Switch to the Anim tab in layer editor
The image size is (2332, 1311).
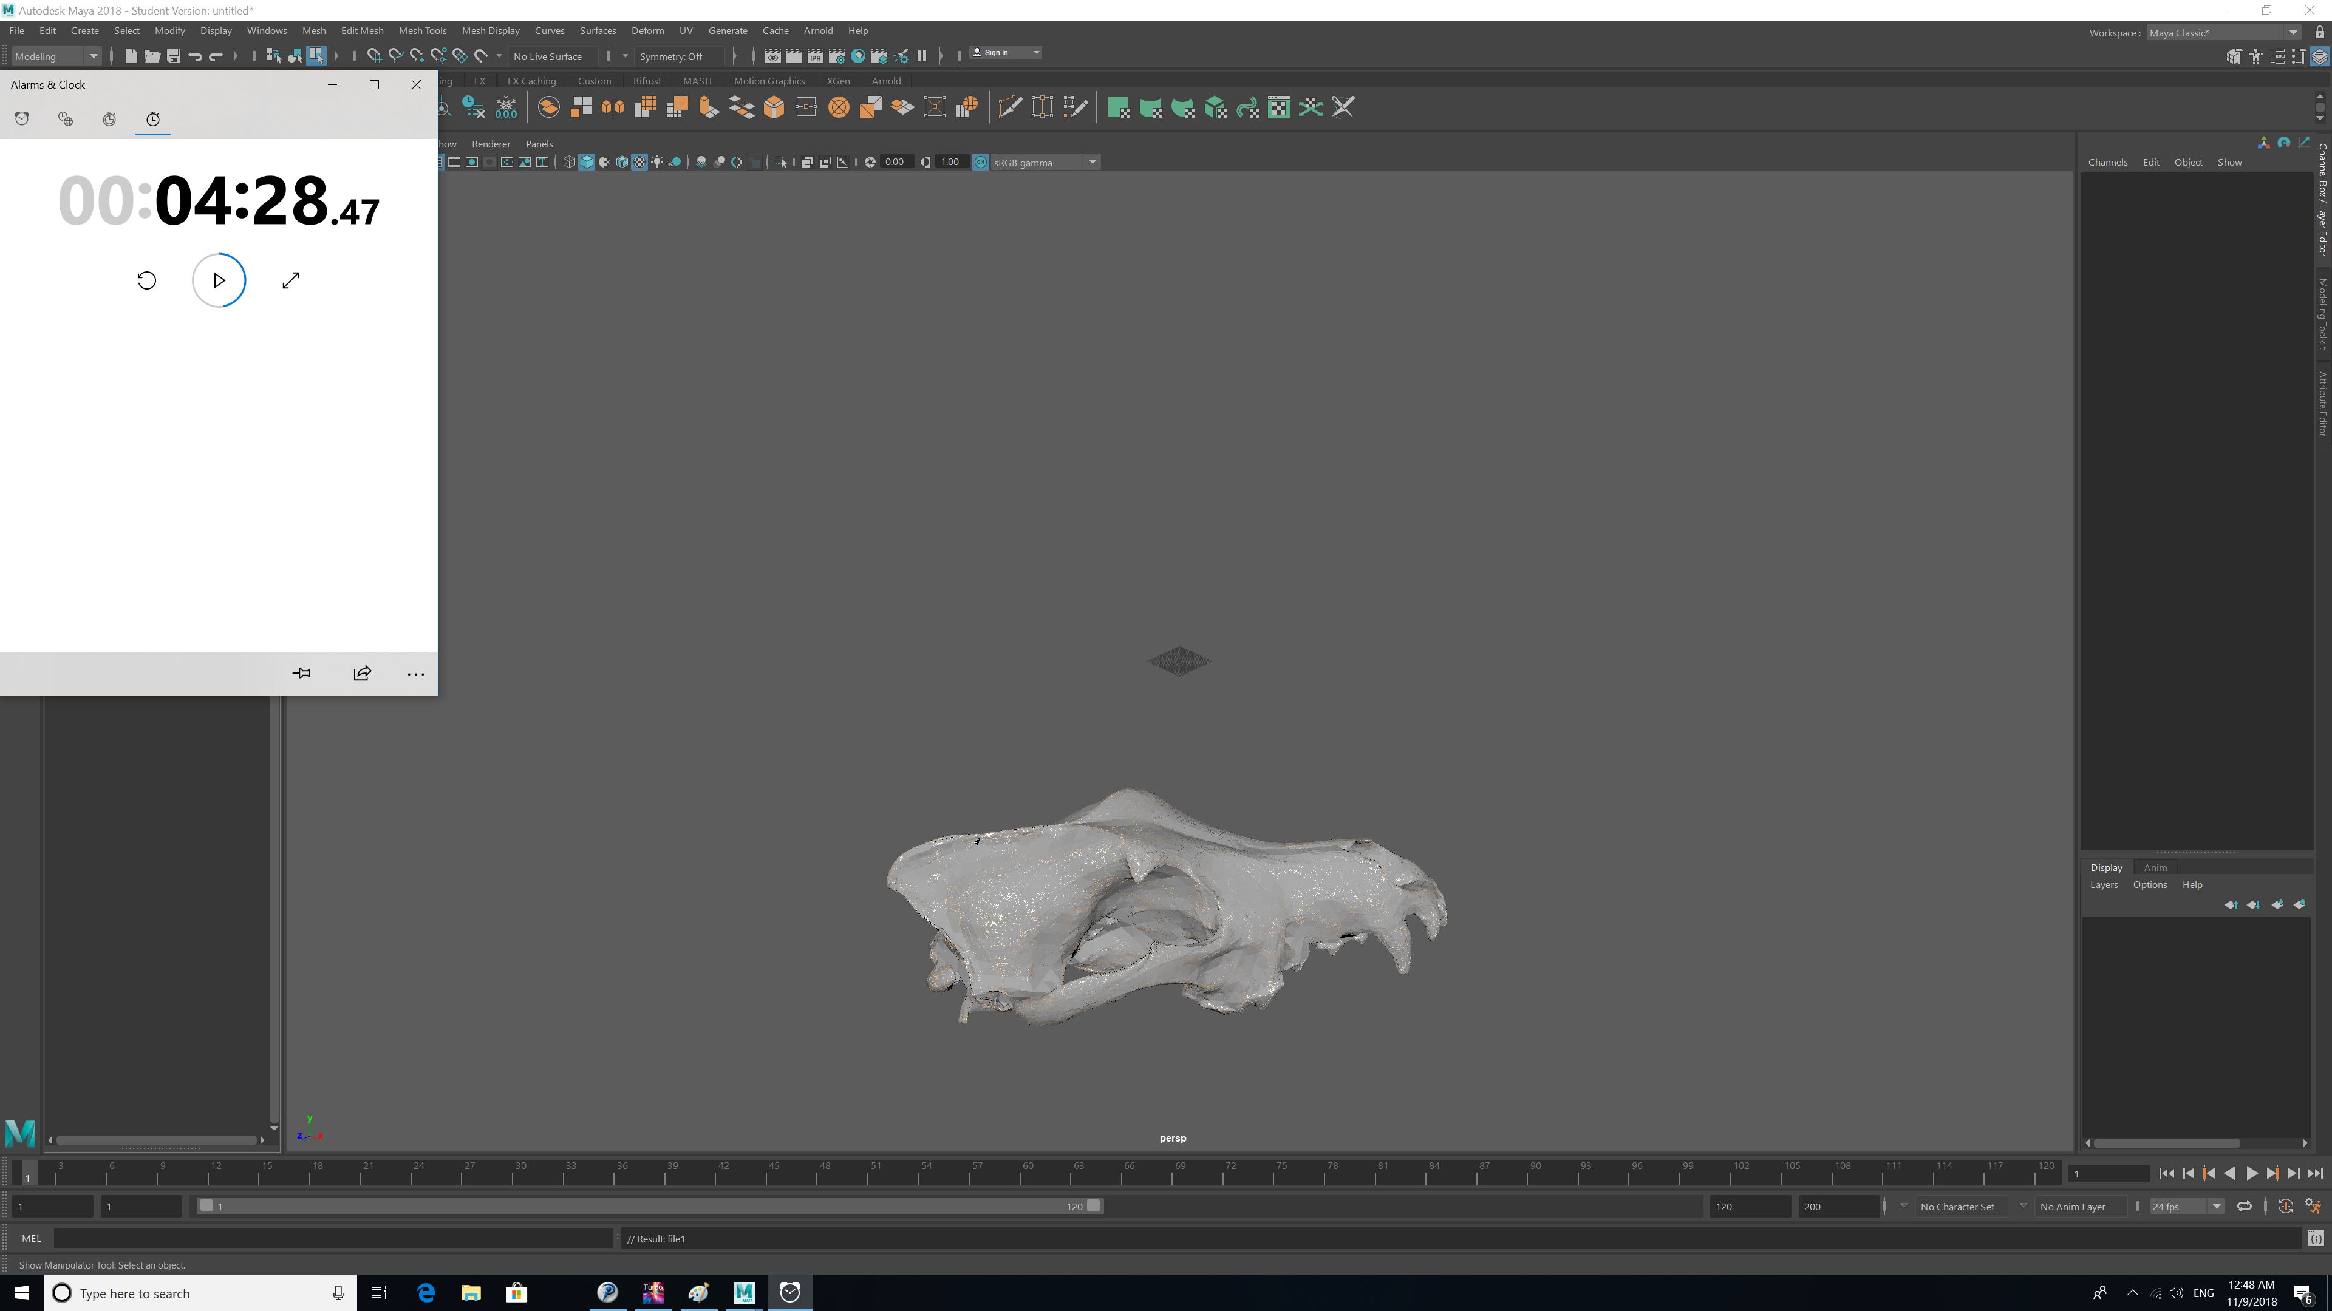tap(2155, 867)
